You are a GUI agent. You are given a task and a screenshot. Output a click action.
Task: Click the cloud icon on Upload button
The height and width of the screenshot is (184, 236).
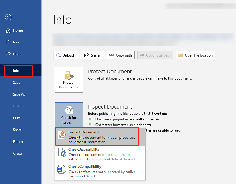58,55
